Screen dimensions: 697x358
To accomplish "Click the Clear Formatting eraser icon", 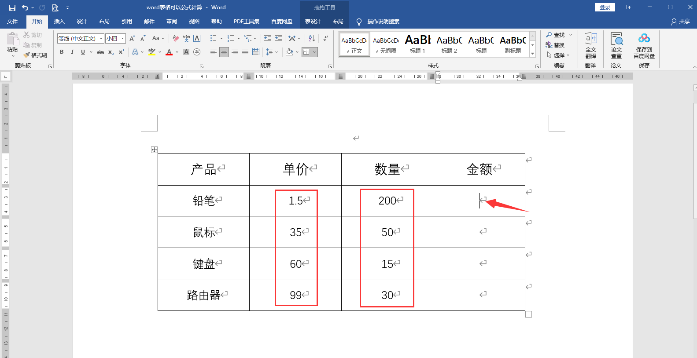I will [x=176, y=38].
